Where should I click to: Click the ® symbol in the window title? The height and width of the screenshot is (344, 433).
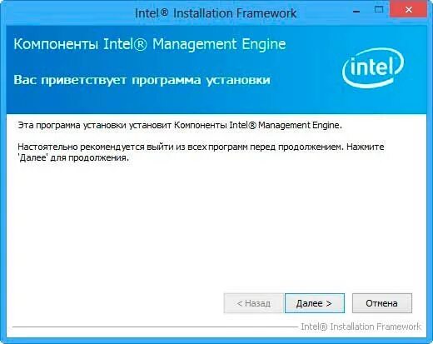(x=164, y=12)
